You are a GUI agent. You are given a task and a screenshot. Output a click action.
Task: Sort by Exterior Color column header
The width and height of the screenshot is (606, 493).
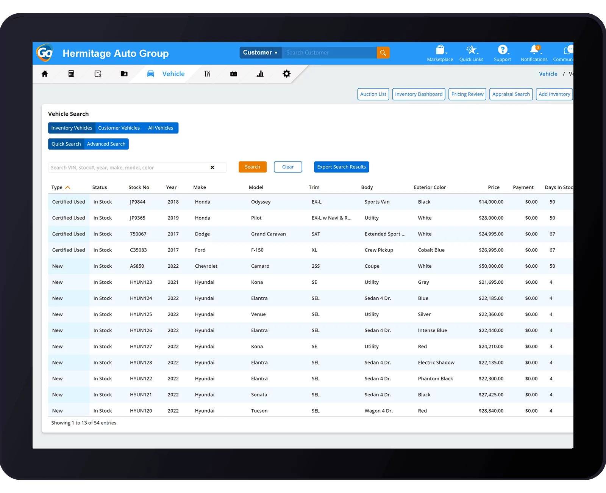430,187
